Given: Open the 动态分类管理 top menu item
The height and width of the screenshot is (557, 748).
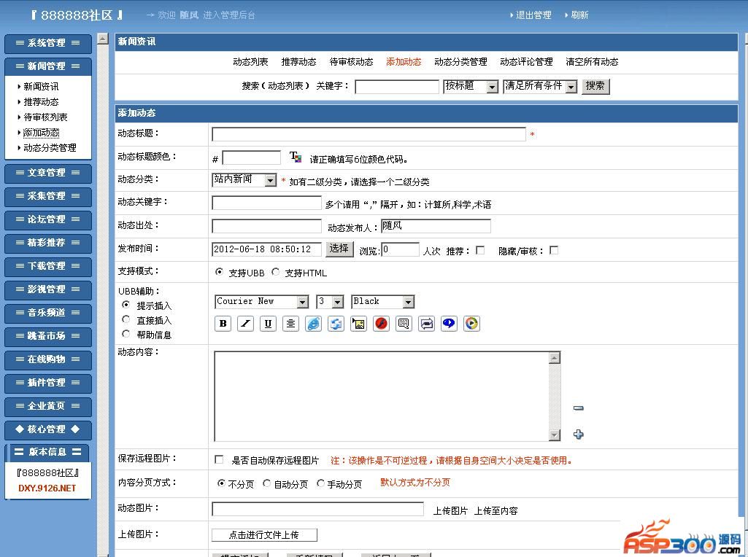Looking at the screenshot, I should click(460, 62).
